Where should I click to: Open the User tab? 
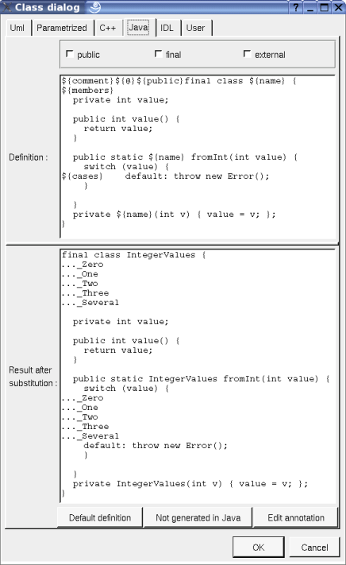click(x=196, y=28)
